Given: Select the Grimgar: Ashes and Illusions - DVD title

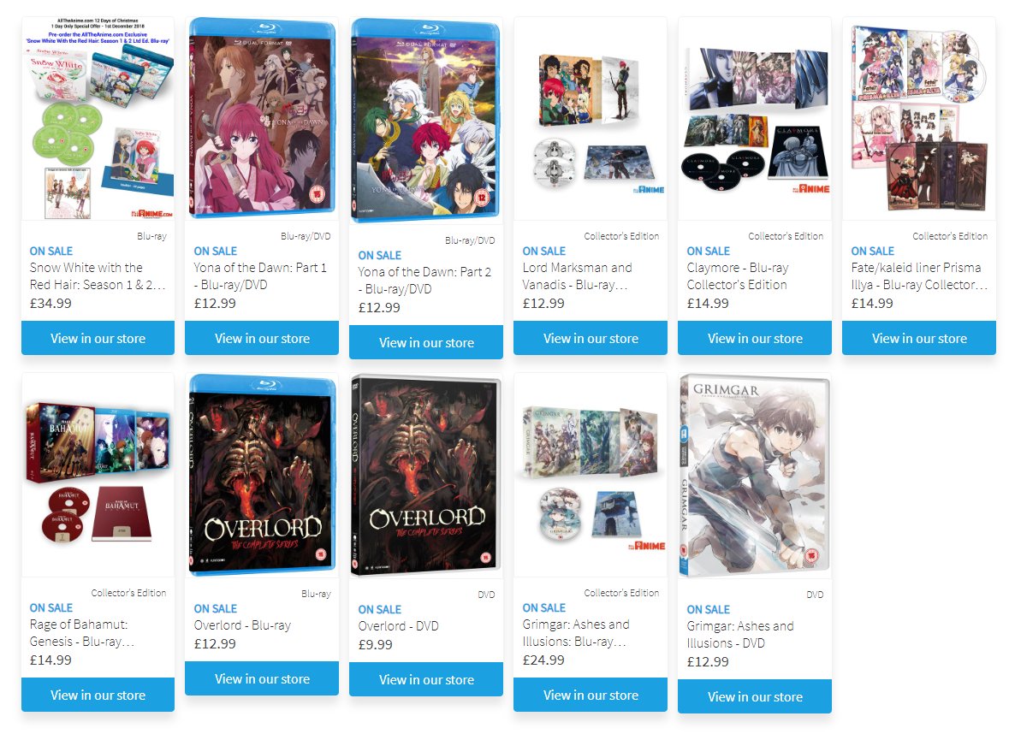Looking at the screenshot, I should pos(740,634).
